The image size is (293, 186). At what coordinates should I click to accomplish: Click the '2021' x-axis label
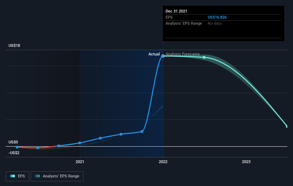click(80, 162)
